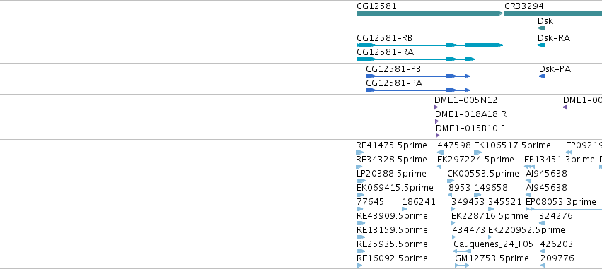Open the CK00553.5prime EST label
The height and width of the screenshot is (269, 602).
coord(483,174)
